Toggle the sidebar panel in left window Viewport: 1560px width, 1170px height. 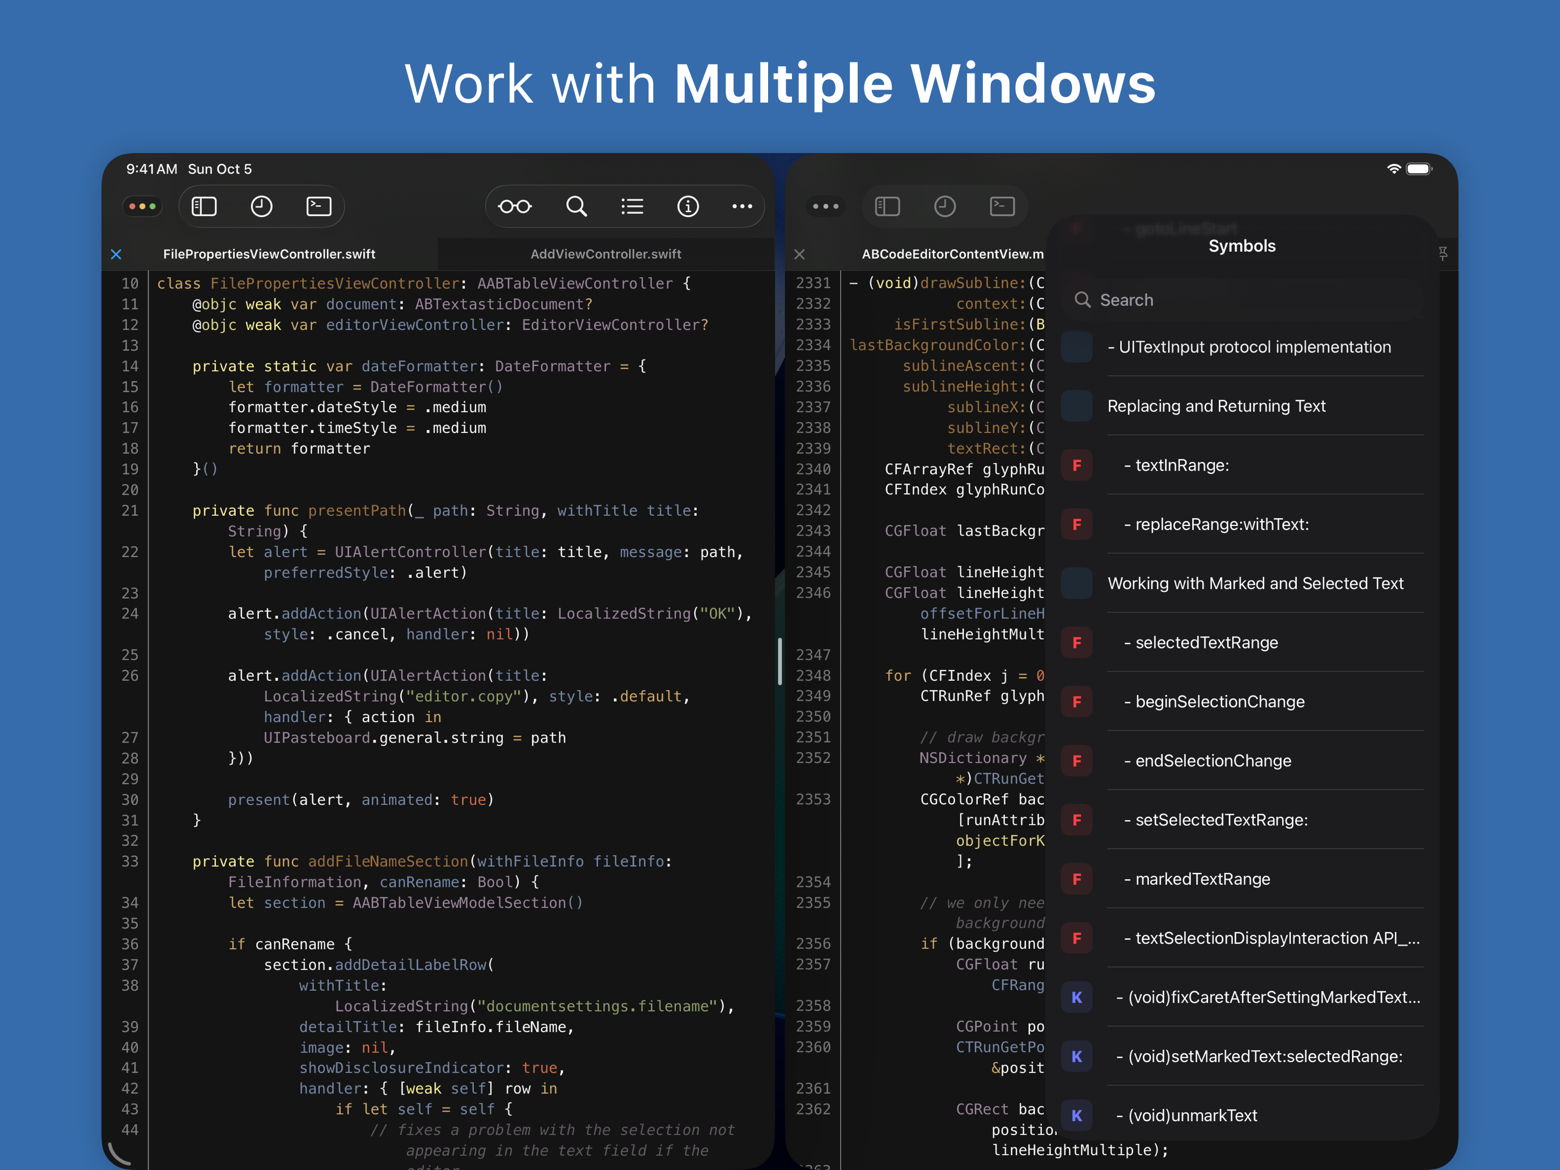click(x=205, y=206)
